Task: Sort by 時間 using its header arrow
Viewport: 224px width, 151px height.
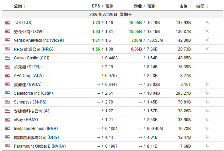Action: tap(207, 6)
